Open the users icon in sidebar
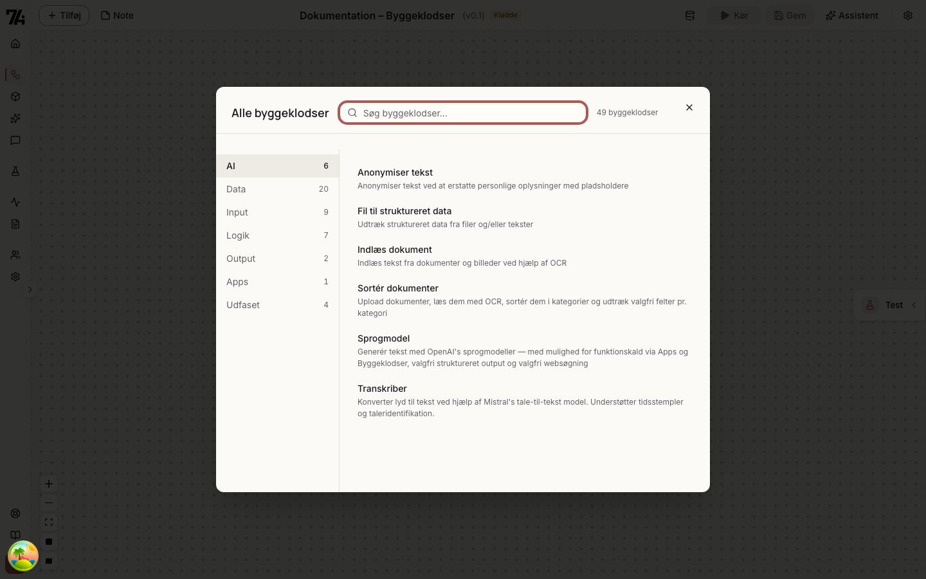The height and width of the screenshot is (579, 926). pos(15,255)
